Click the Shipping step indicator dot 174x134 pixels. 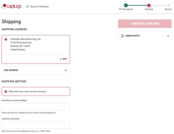(x=149, y=5)
